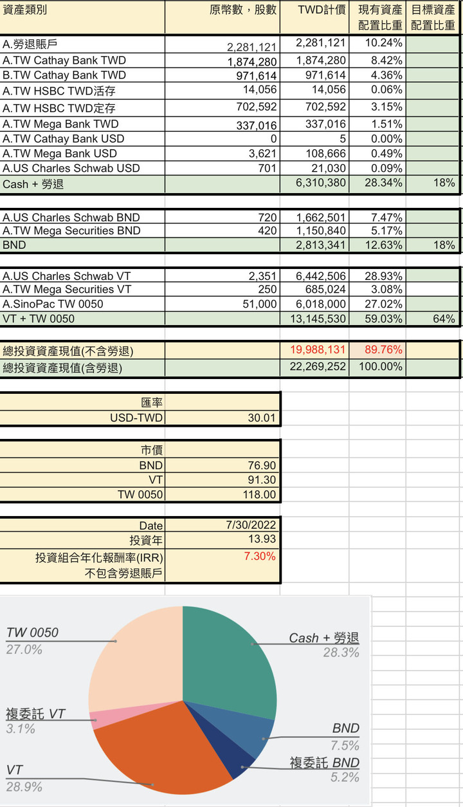This screenshot has height=807, width=463.
Task: Select the 76.90 BND price cell
Action: coord(222,466)
